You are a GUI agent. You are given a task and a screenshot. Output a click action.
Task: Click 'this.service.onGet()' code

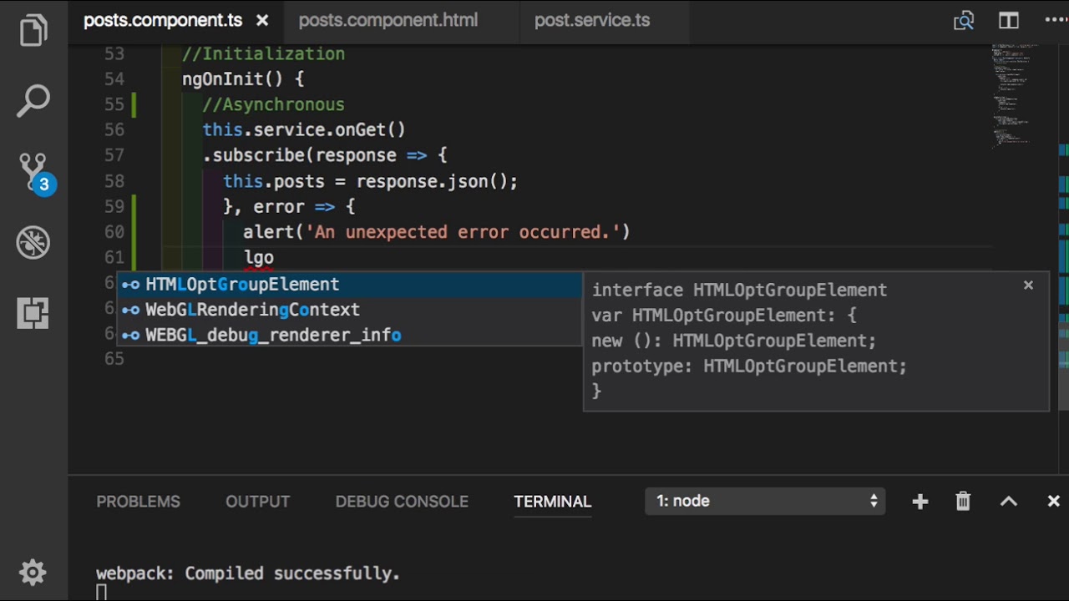point(304,130)
